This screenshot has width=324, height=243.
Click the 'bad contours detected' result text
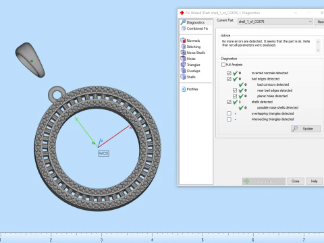coord(273,84)
